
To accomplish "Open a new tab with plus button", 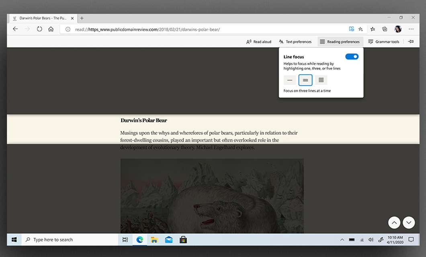I will (x=82, y=18).
